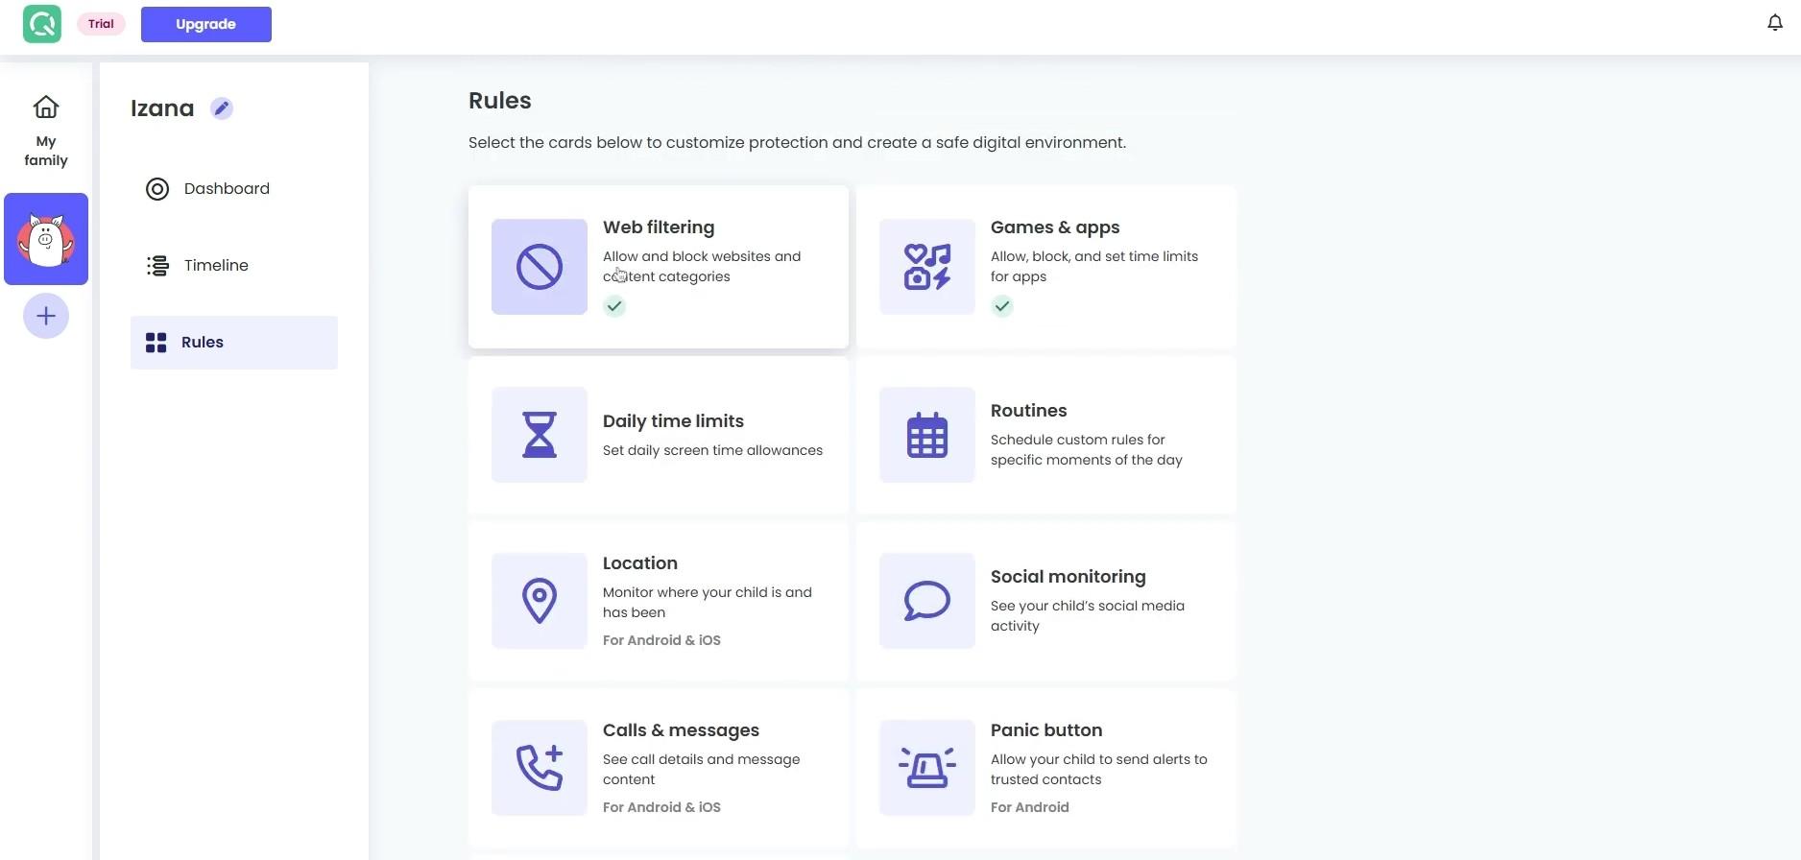The height and width of the screenshot is (860, 1801).
Task: Click the Dashboard target icon
Action: 157,189
